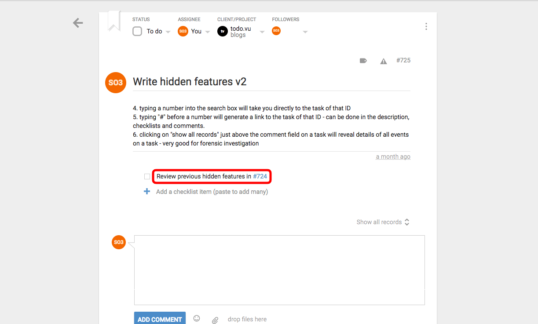Open the client/project dropdown arrow
This screenshot has height=324, width=538.
(262, 32)
